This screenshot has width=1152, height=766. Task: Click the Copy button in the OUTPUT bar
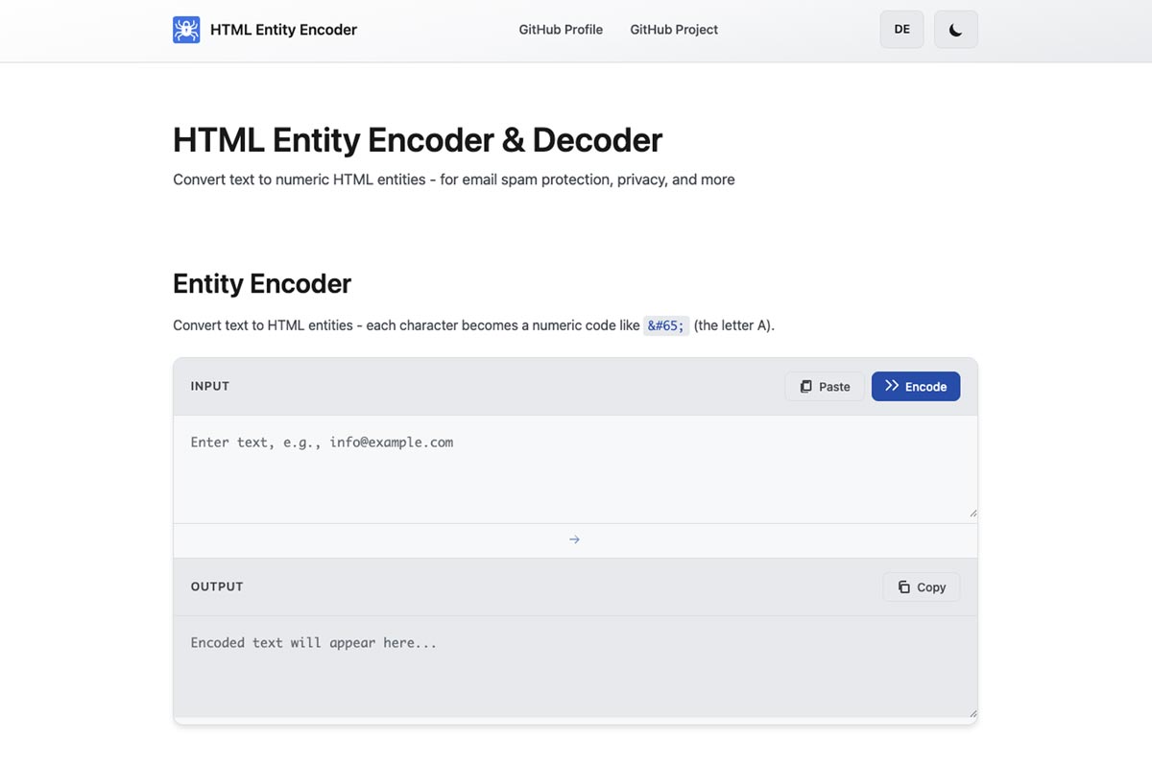point(921,586)
